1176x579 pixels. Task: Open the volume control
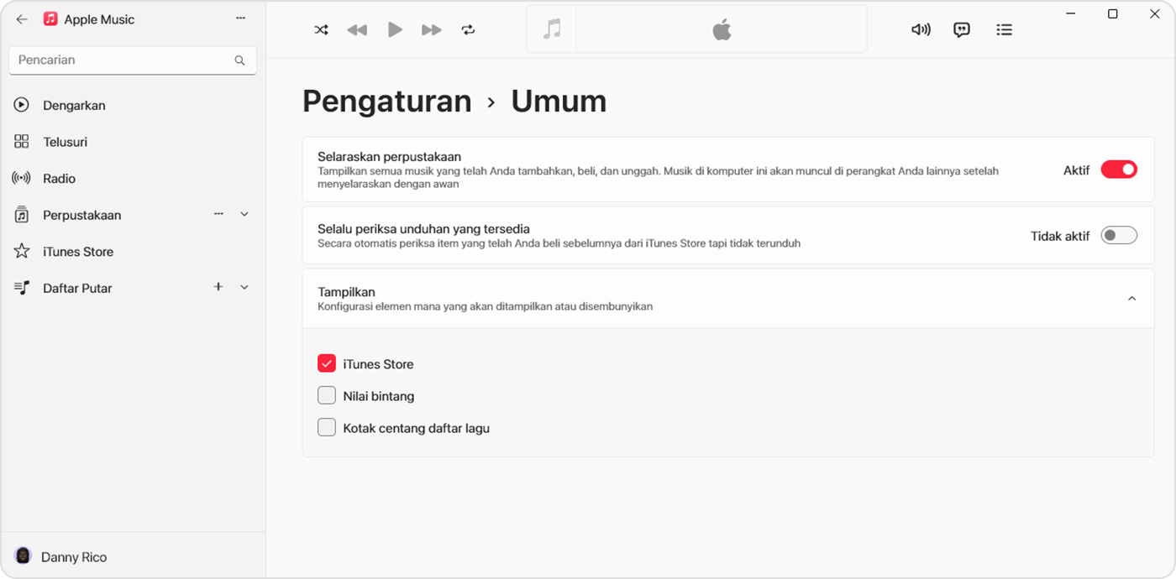pyautogui.click(x=921, y=29)
